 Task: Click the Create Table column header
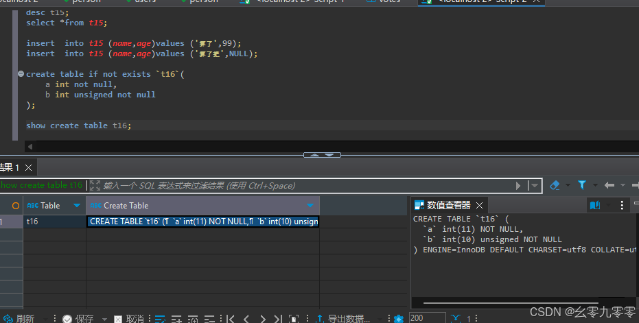(202, 206)
